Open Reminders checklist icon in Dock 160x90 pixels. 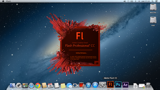(57, 85)
